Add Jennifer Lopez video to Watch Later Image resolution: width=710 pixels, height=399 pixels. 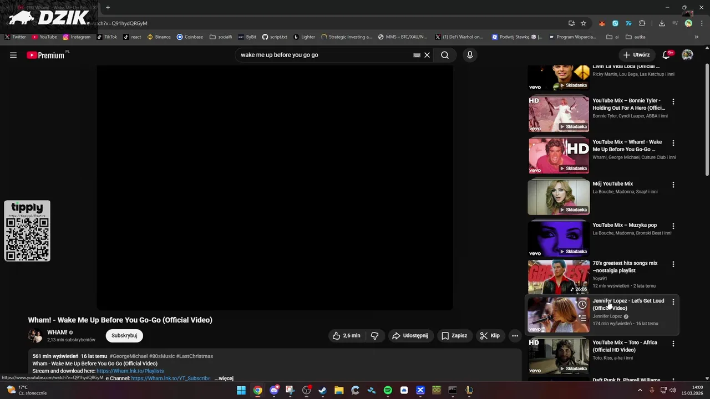point(582,304)
